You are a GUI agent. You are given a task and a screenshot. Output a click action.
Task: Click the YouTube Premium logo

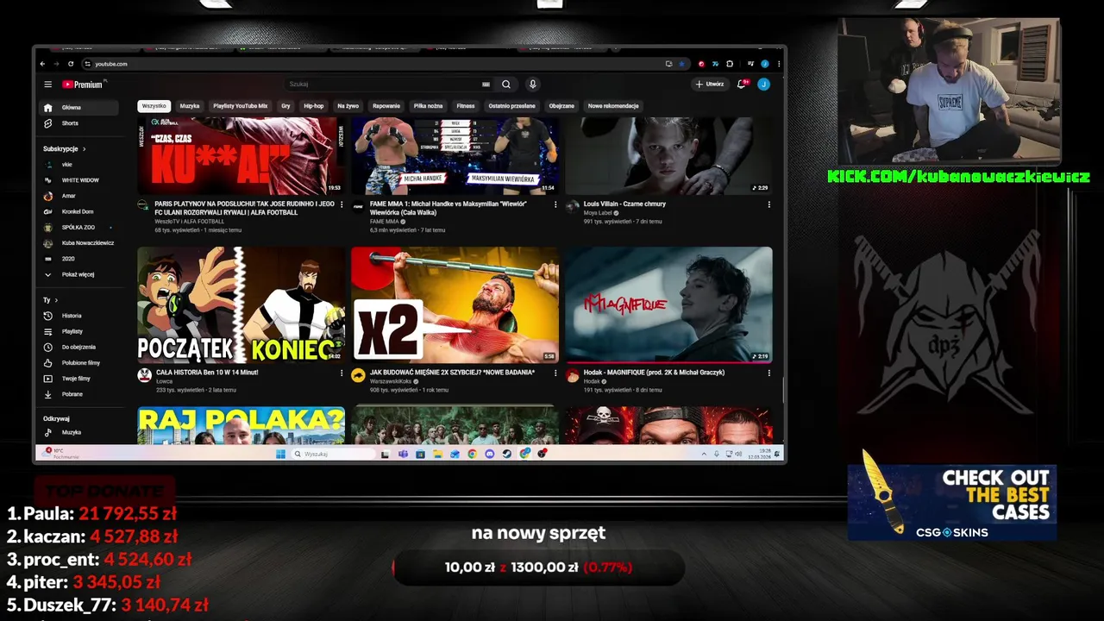pyautogui.click(x=83, y=85)
